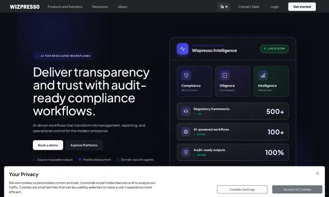The image size is (329, 197).
Task: Click the 'Regulatory frameworks' label
Action: coord(211,109)
